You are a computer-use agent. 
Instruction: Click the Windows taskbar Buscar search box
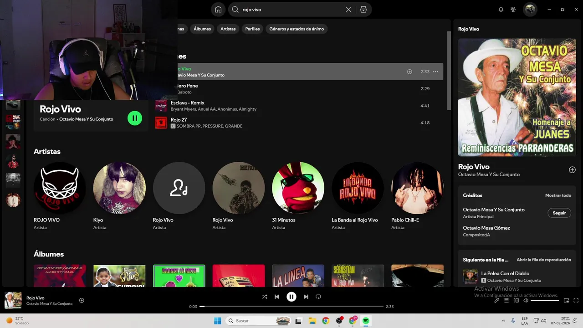coord(258,321)
